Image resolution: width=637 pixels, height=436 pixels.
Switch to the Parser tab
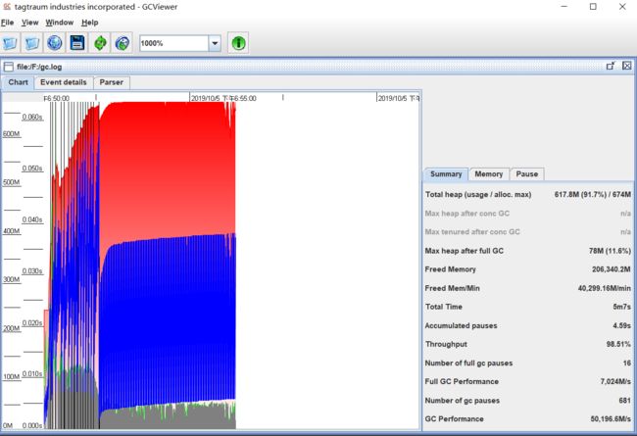point(112,82)
